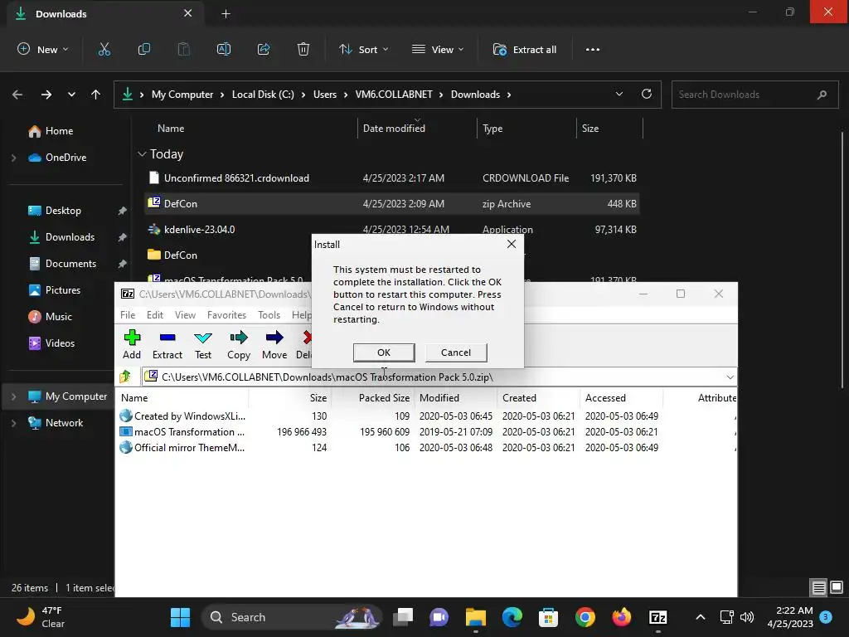The width and height of the screenshot is (849, 637).
Task: Click the 7-Zip archive path field
Action: [439, 377]
